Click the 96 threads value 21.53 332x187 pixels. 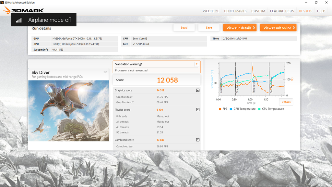(x=160, y=132)
